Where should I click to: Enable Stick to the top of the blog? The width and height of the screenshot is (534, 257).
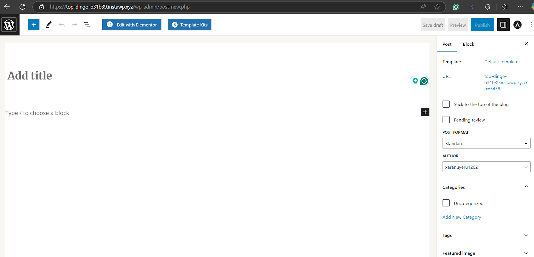(446, 104)
